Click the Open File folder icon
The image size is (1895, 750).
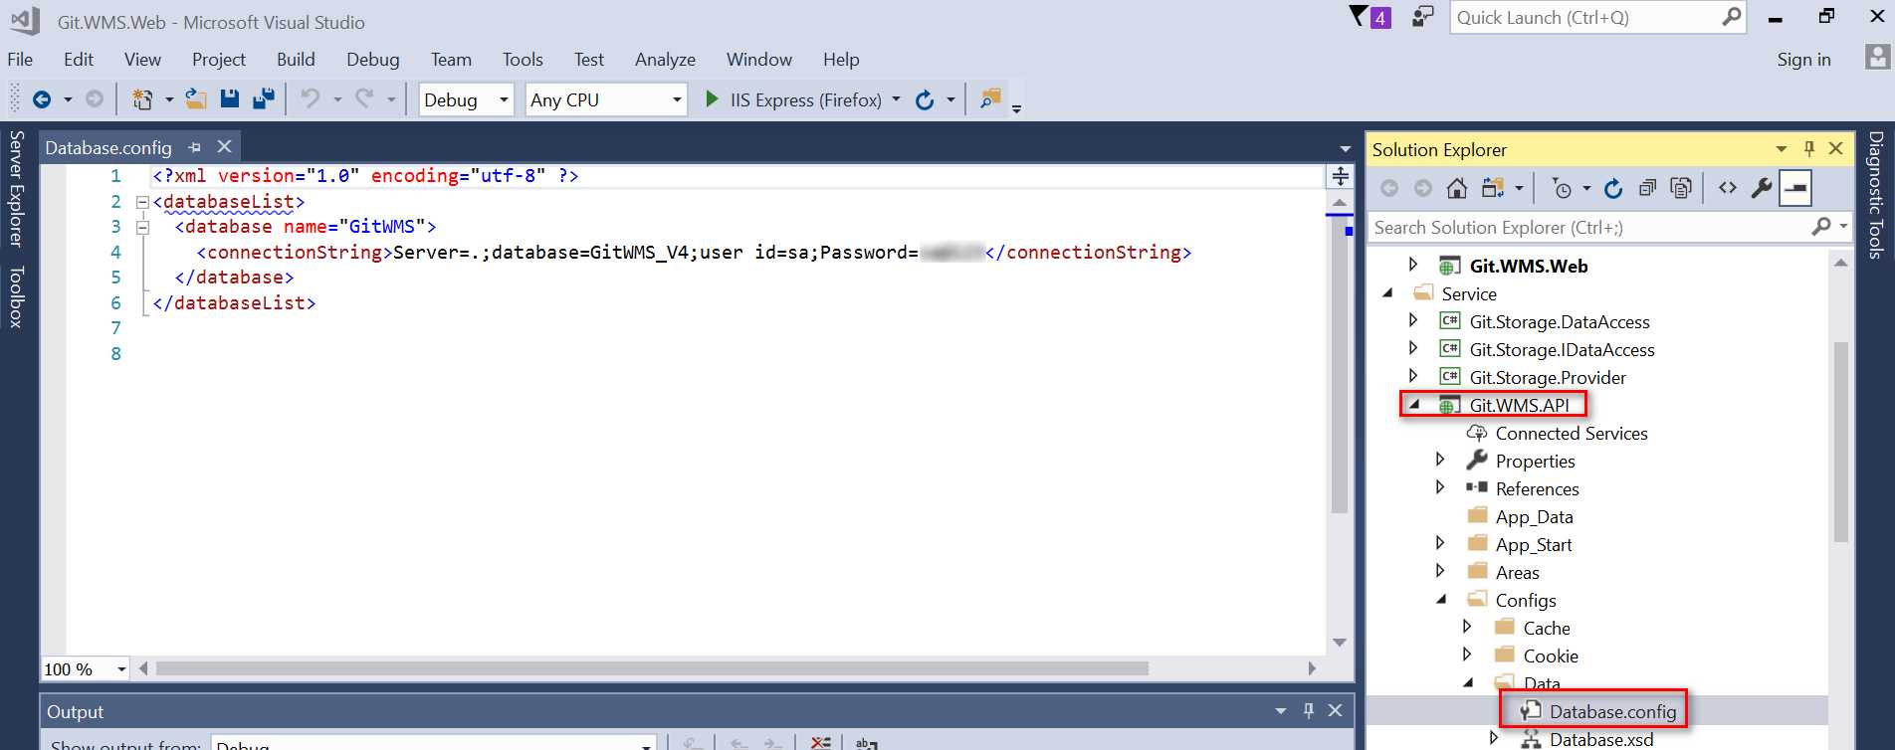coord(196,98)
